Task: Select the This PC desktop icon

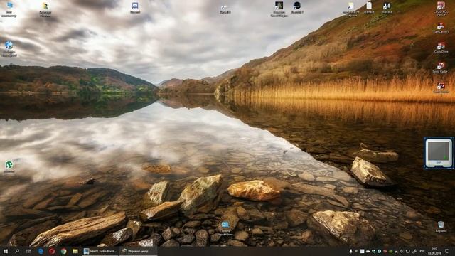Action: pos(9,9)
